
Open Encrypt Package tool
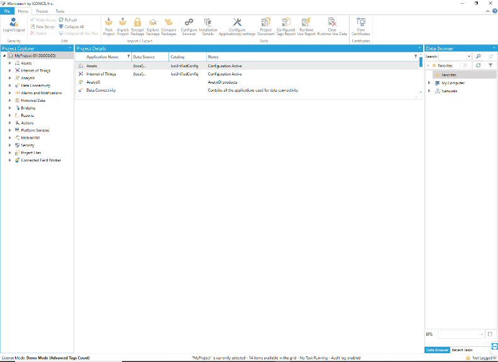[x=137, y=26]
